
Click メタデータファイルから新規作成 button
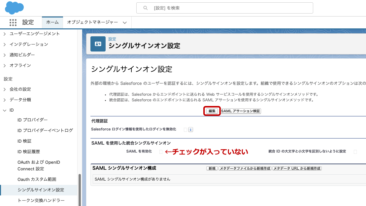[245, 168]
